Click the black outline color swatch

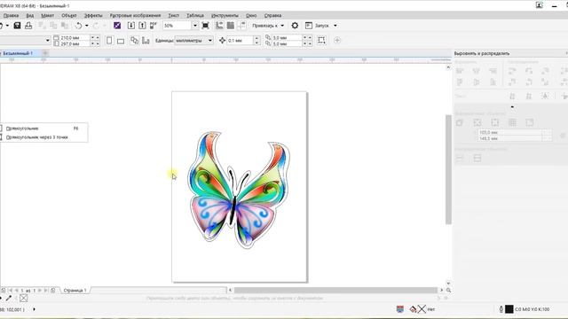click(509, 309)
